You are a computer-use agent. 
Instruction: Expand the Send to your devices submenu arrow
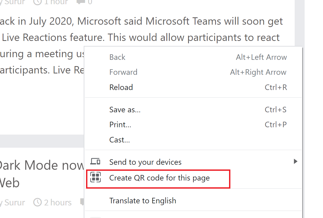click(295, 162)
